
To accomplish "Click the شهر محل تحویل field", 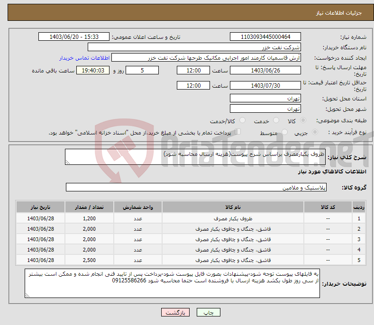I will click(265, 108).
